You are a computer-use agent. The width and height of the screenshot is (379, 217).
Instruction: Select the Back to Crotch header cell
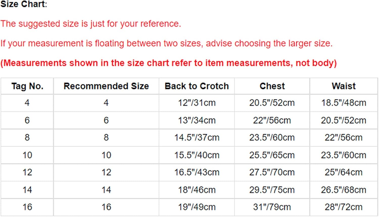[197, 86]
